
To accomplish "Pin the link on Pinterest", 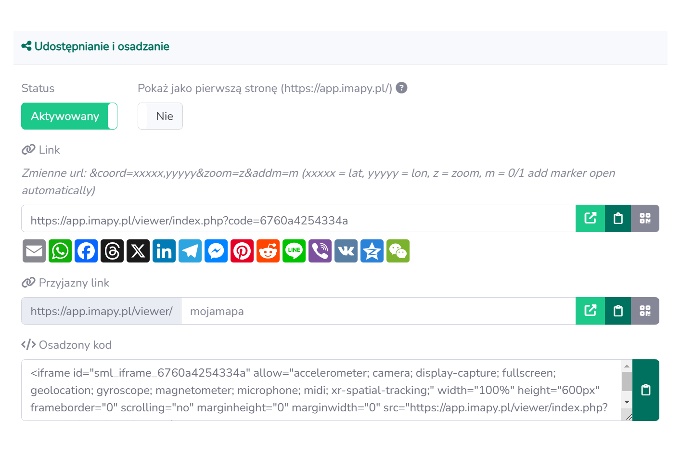I will point(242,251).
